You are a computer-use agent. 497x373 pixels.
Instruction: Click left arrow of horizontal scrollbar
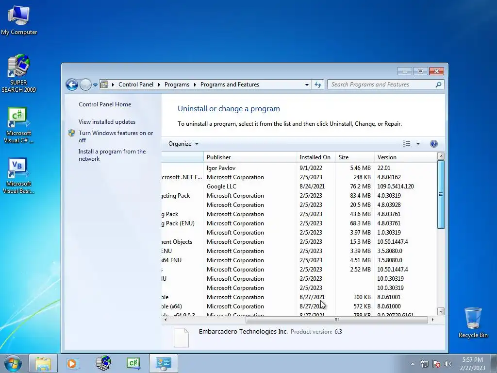click(x=165, y=320)
